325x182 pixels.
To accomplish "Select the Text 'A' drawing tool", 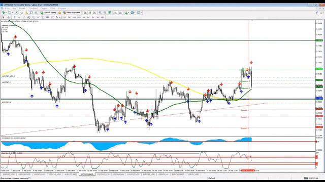I will pyautogui.click(x=38, y=17).
